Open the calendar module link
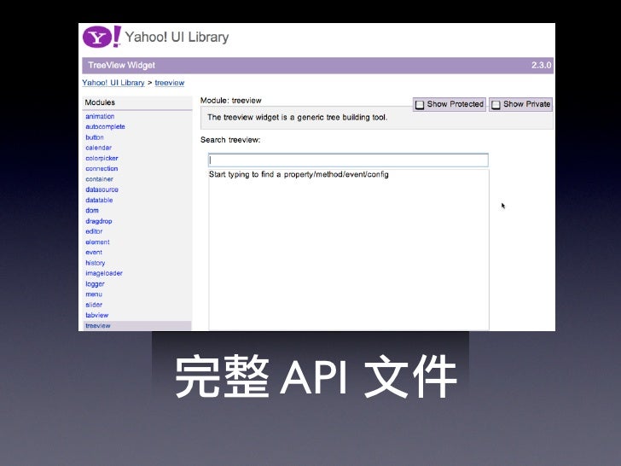The height and width of the screenshot is (466, 621). [x=99, y=148]
